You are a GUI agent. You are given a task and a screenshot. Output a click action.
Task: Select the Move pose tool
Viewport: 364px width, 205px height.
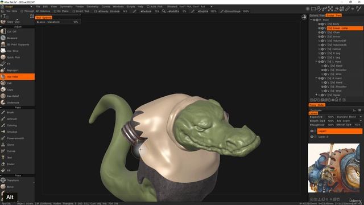tap(18, 187)
